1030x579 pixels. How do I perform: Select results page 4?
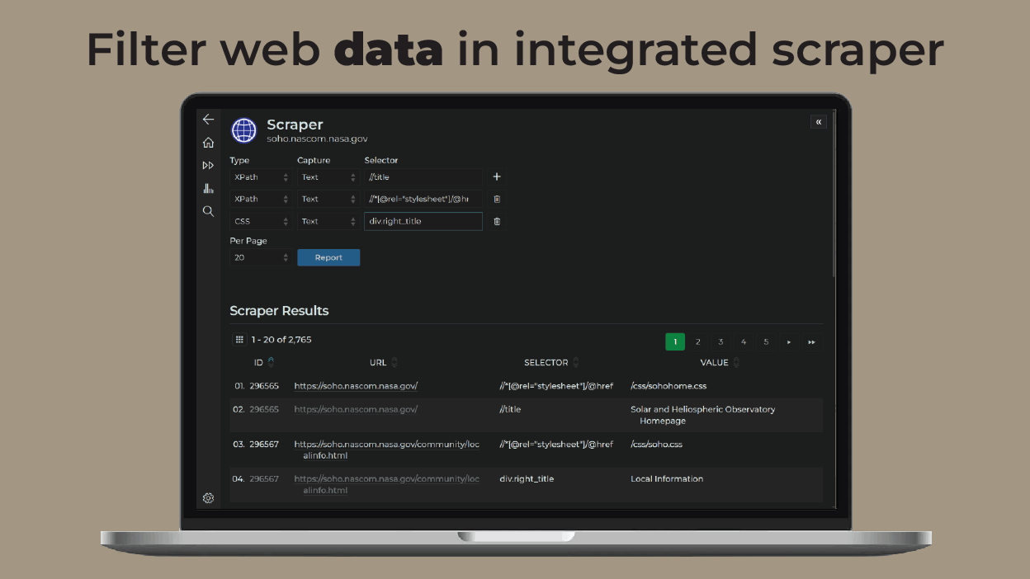744,341
